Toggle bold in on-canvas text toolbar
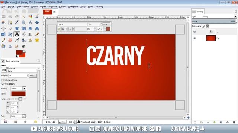The height and width of the screenshot is (133, 238). tap(63, 29)
